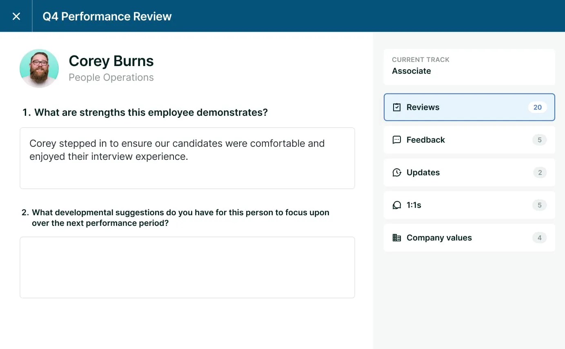565x349 pixels.
Task: Click the Updates clock icon
Action: tap(396, 172)
